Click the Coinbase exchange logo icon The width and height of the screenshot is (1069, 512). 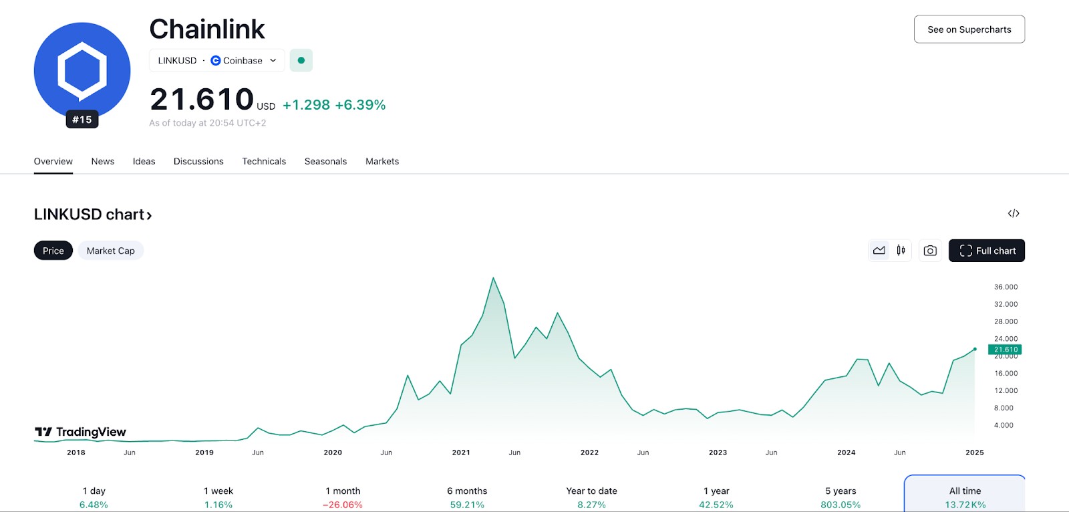pyautogui.click(x=215, y=60)
